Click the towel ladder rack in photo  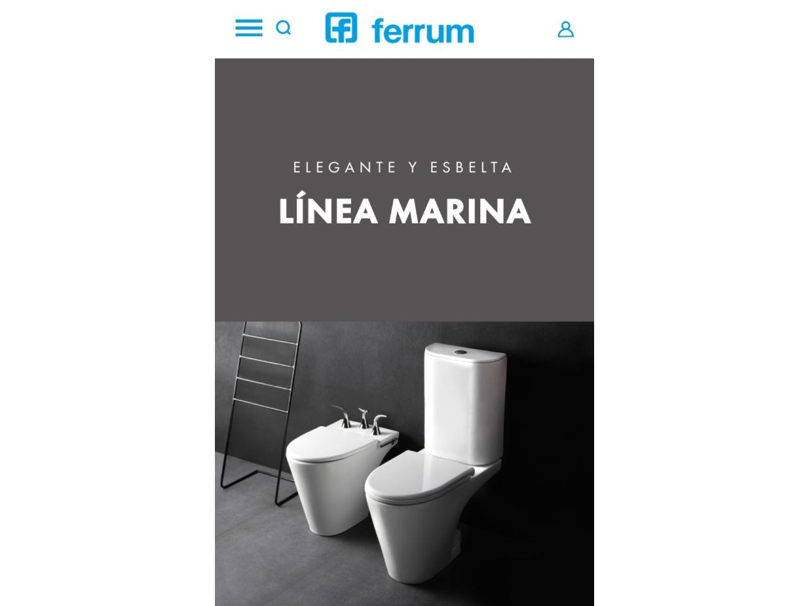coord(259,404)
